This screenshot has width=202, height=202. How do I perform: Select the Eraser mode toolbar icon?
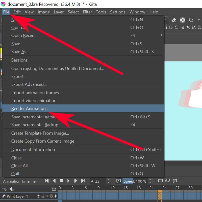point(173,20)
